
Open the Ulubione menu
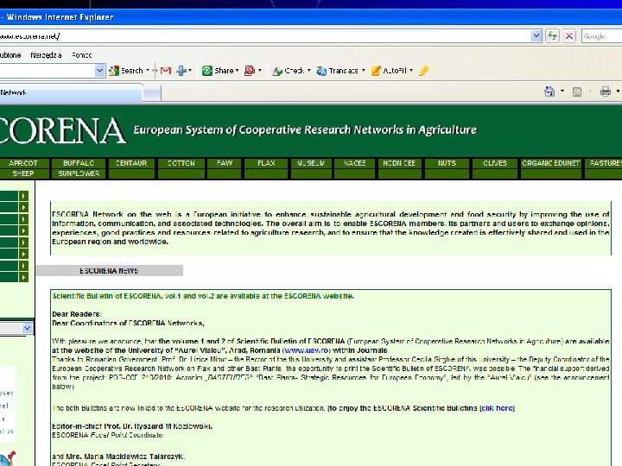tap(10, 55)
